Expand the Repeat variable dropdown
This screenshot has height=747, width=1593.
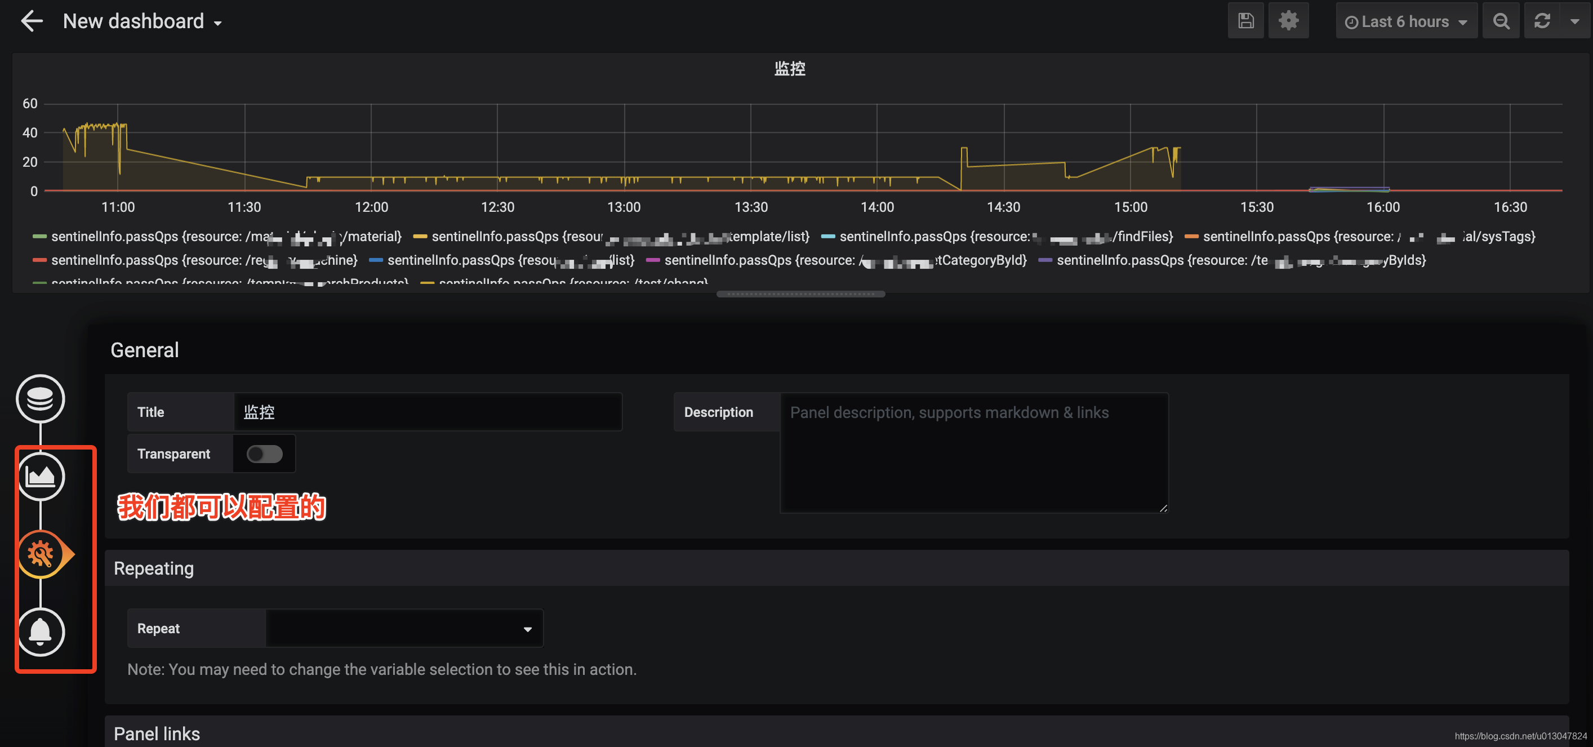click(x=404, y=628)
